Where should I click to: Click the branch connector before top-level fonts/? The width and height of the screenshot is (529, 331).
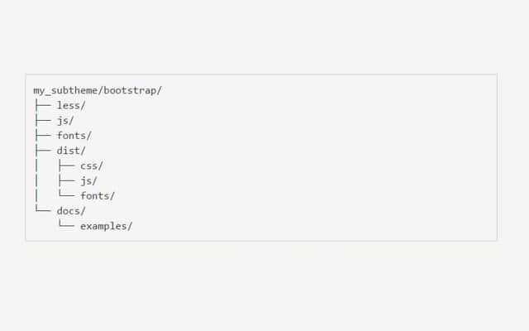pos(42,135)
